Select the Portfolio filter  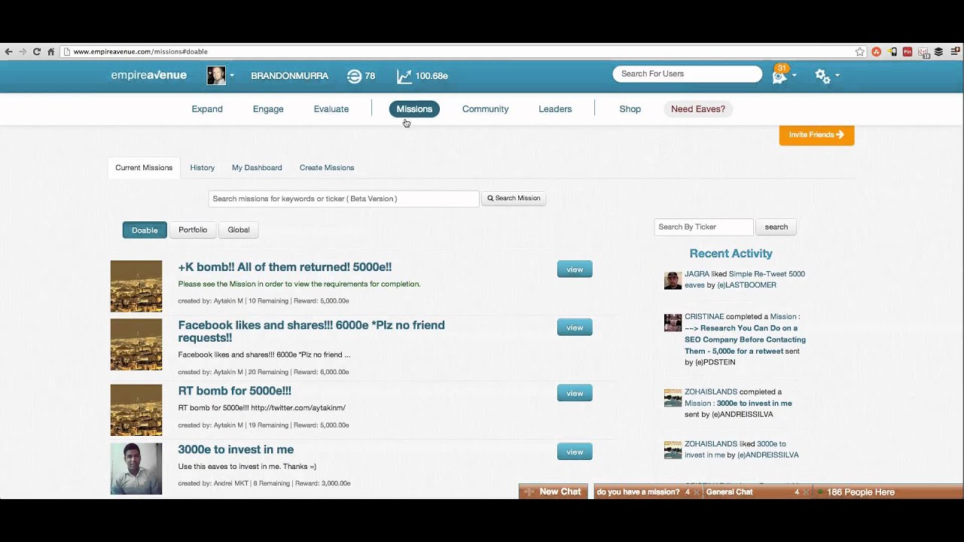[x=193, y=230]
